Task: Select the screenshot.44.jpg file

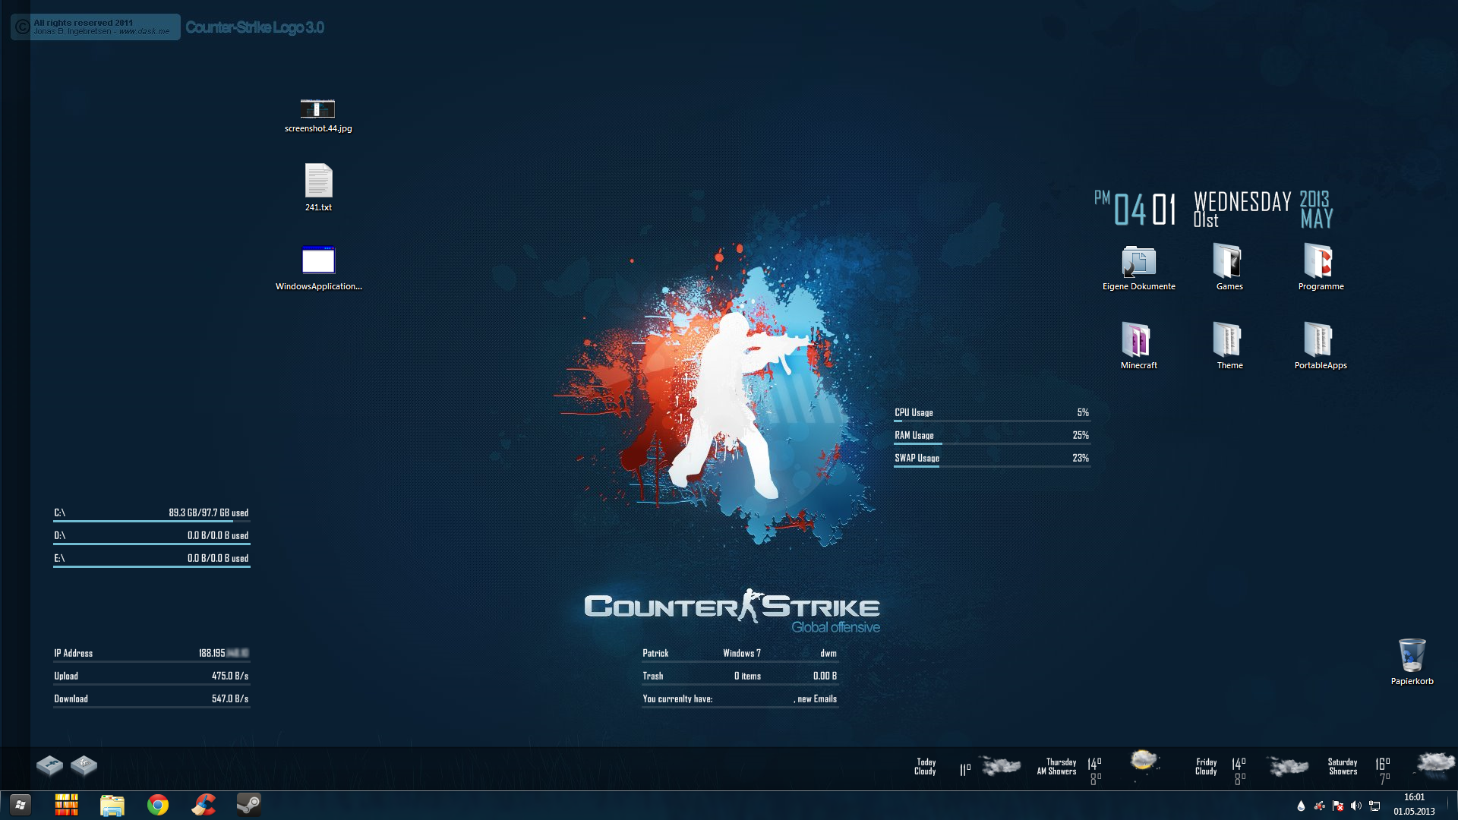Action: 317,110
